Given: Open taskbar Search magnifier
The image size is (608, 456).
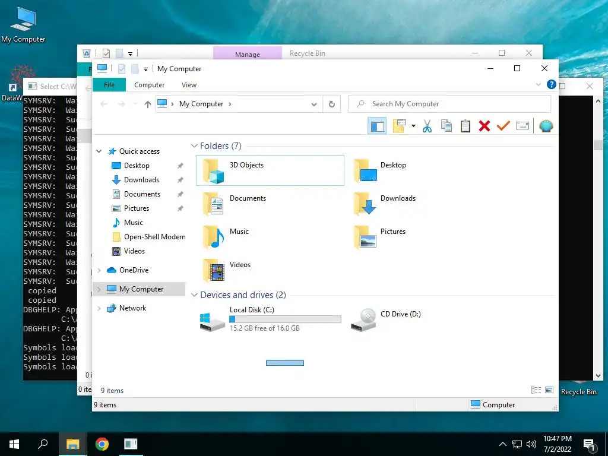Looking at the screenshot, I should (43, 444).
